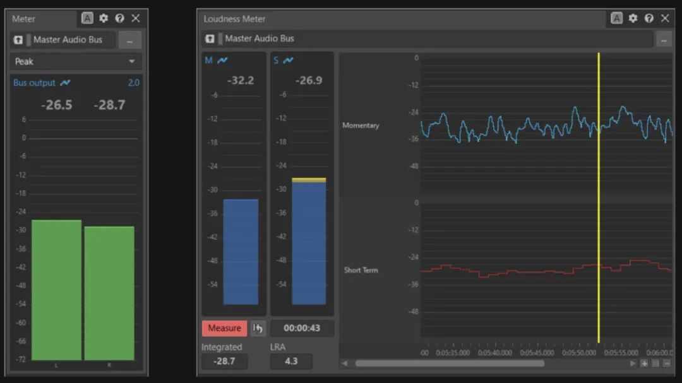This screenshot has height=383, width=682.
Task: Open the Loudness Meter settings gear
Action: click(633, 18)
